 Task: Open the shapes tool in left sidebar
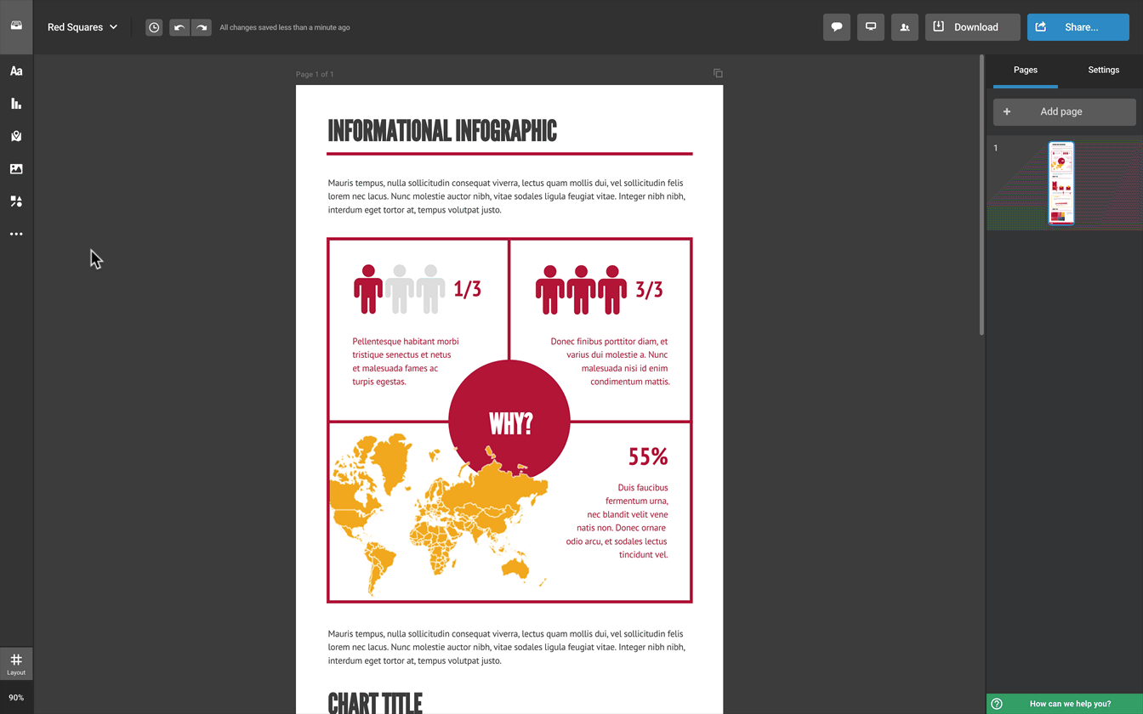coord(16,201)
